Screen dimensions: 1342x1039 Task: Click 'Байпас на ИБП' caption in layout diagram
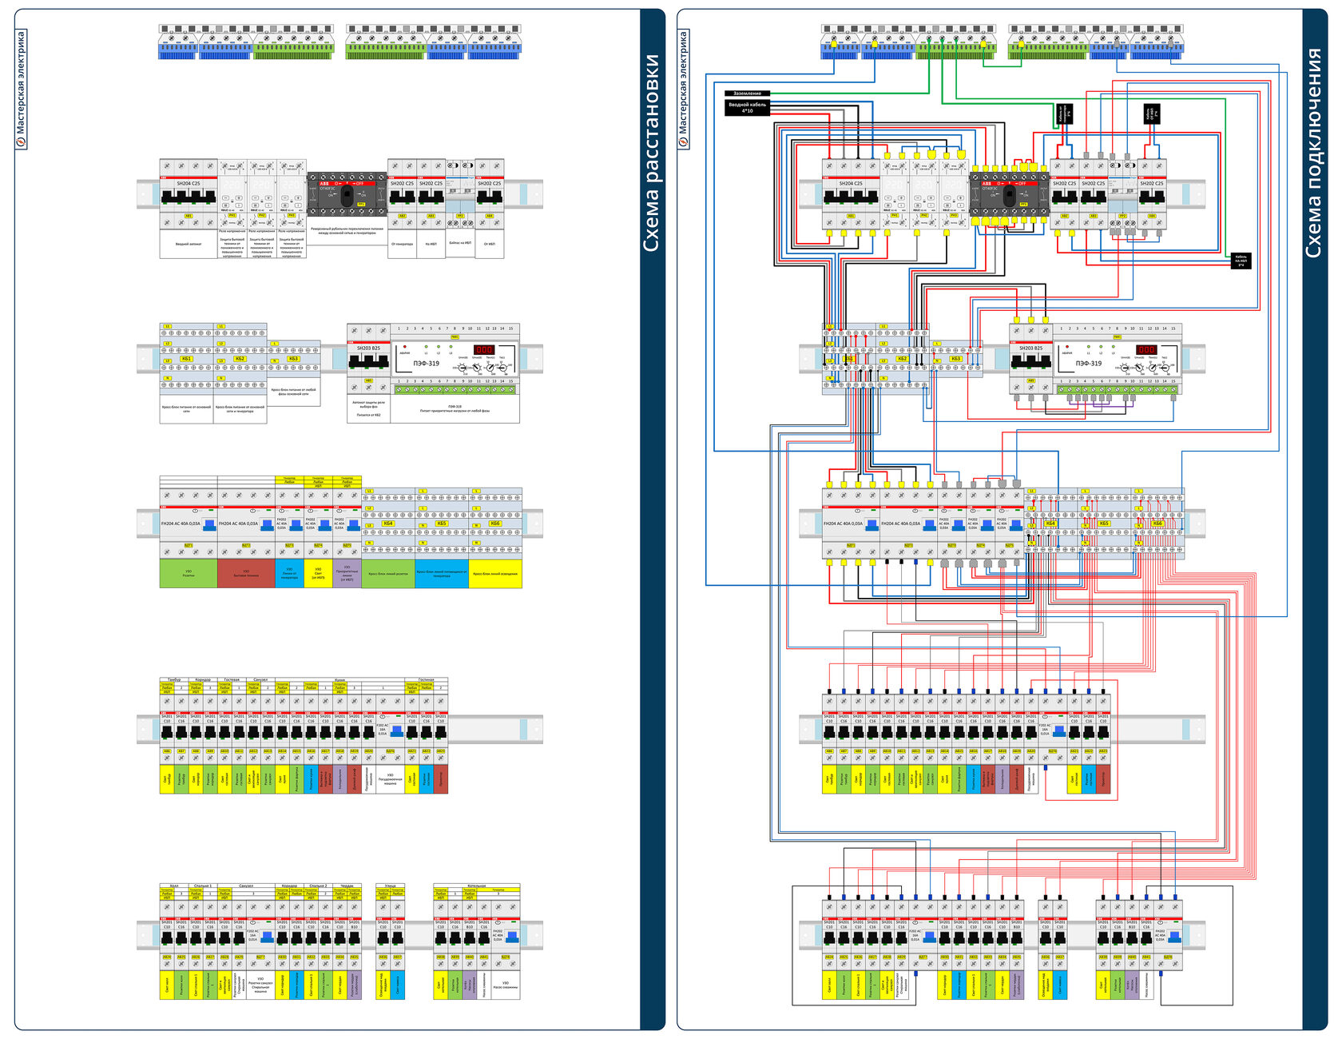[x=460, y=243]
